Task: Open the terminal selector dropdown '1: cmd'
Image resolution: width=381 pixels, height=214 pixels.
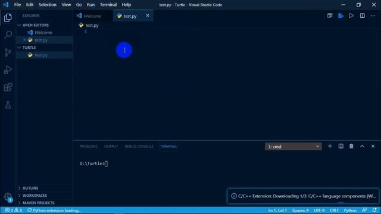Action: [293, 146]
